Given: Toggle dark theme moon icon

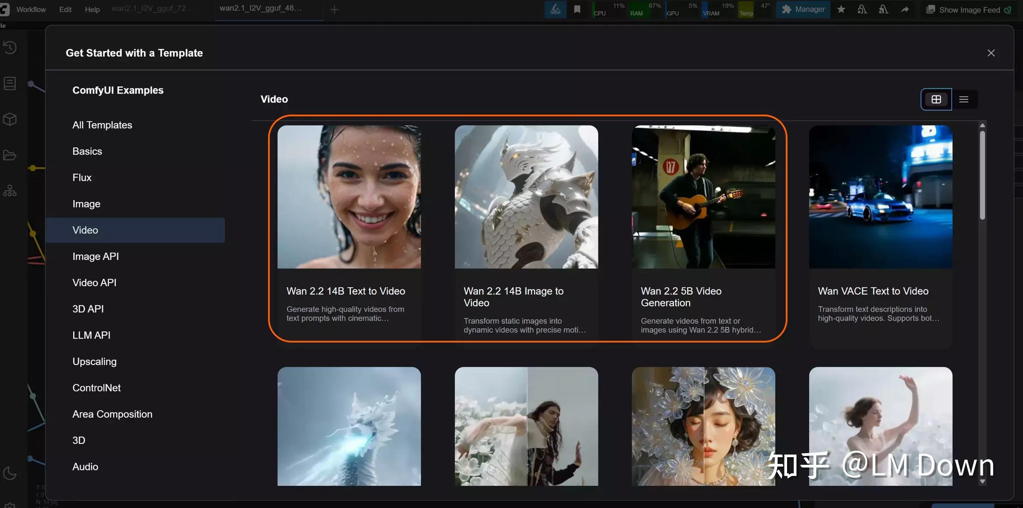Looking at the screenshot, I should pos(10,473).
